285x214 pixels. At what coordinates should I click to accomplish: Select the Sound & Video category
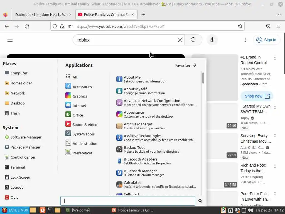pos(81,124)
